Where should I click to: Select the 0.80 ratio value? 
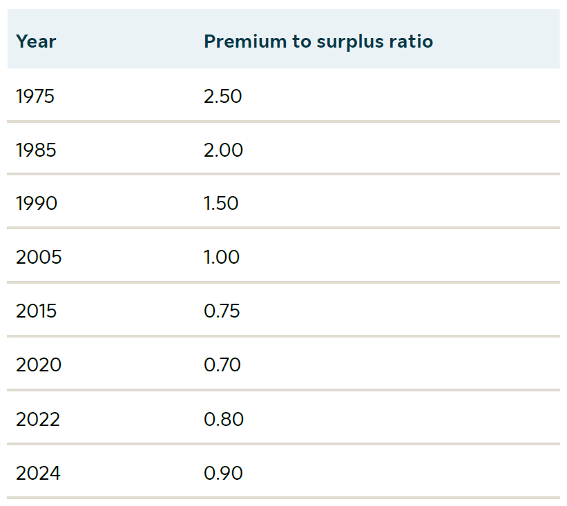point(224,419)
